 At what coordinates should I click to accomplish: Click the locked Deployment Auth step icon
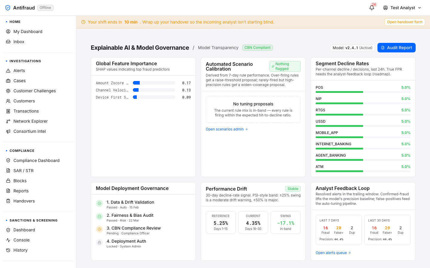(x=99, y=242)
